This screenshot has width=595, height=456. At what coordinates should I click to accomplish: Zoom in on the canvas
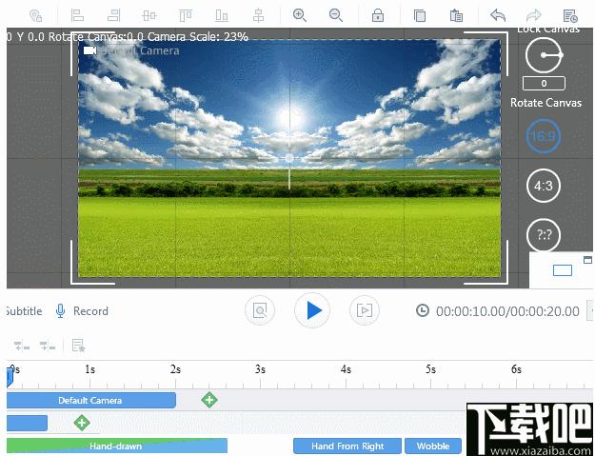[x=299, y=15]
